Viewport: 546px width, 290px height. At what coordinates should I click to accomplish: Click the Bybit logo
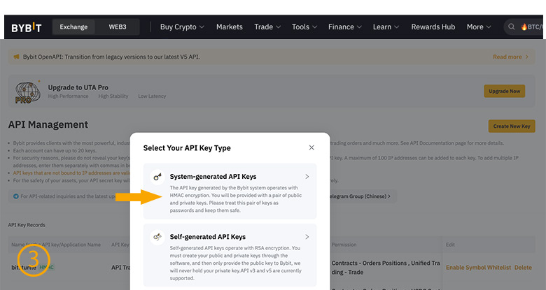coord(27,27)
